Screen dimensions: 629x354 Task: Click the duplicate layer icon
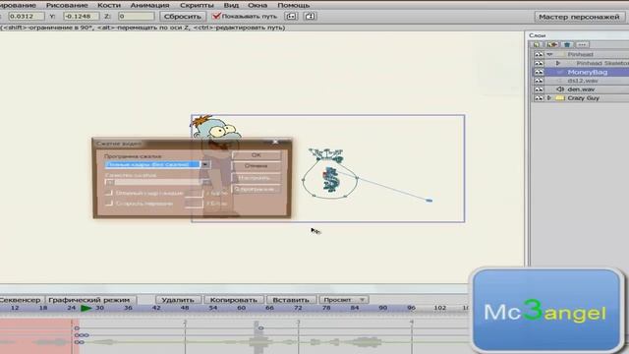click(x=552, y=44)
